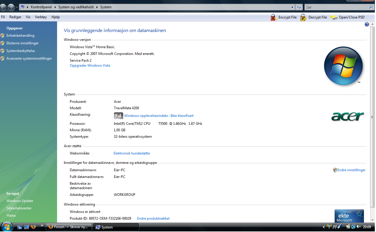Show hidden tray icons arrow
This screenshot has height=232, width=376.
pos(324,227)
